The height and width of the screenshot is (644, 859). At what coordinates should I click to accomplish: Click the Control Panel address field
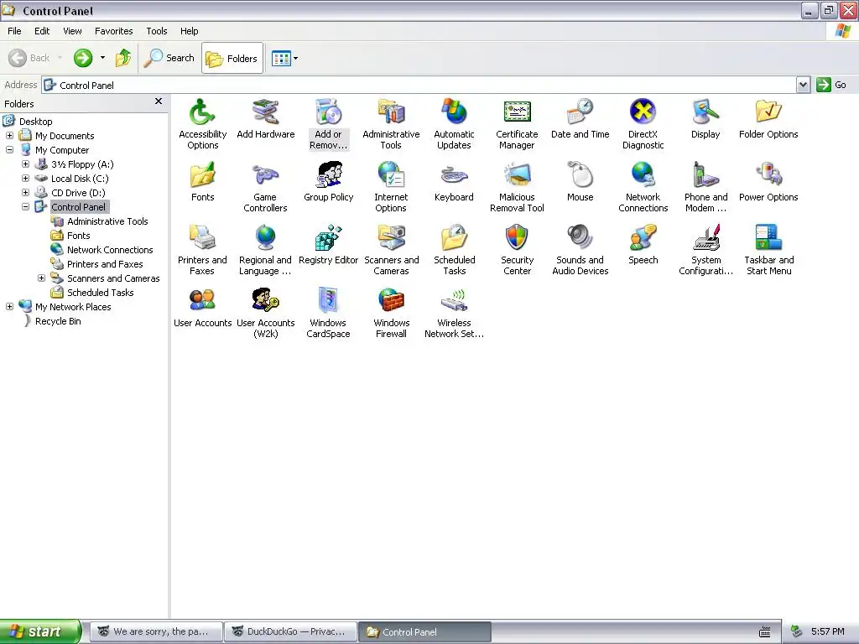tap(419, 85)
